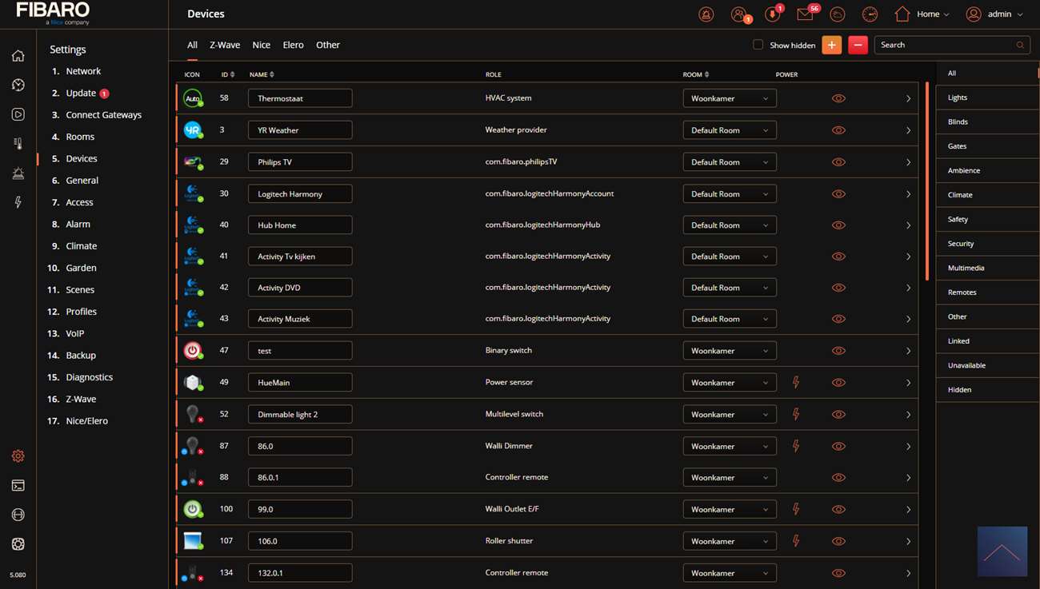
Task: Select Backup in Settings menu
Action: 80,355
